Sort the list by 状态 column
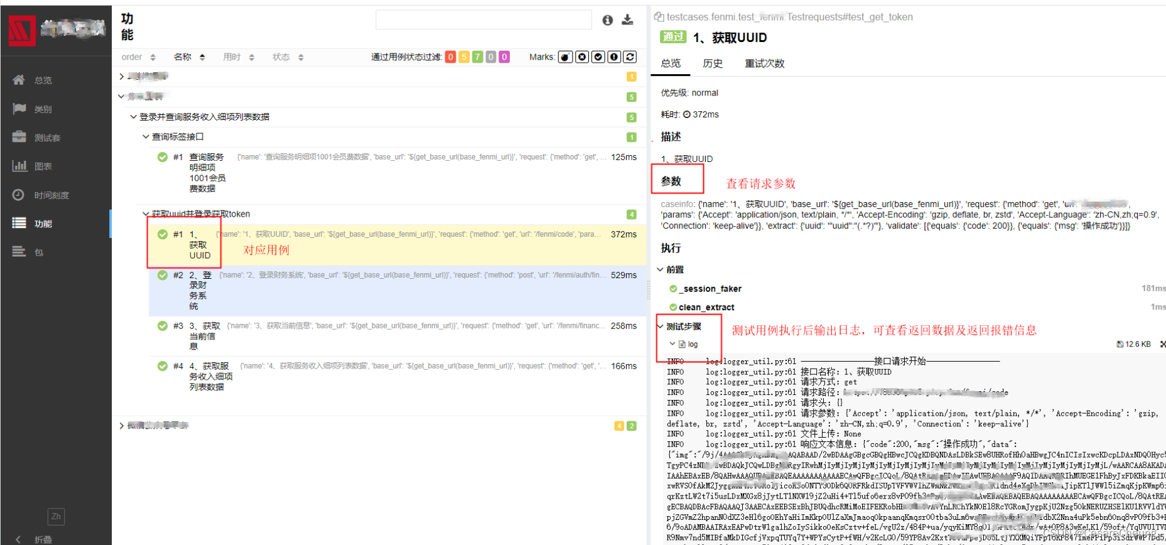Image resolution: width=1166 pixels, height=545 pixels. pos(288,57)
